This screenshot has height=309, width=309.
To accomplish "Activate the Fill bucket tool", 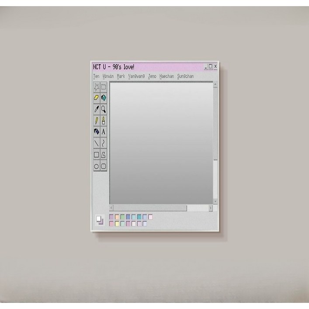I will tap(104, 98).
